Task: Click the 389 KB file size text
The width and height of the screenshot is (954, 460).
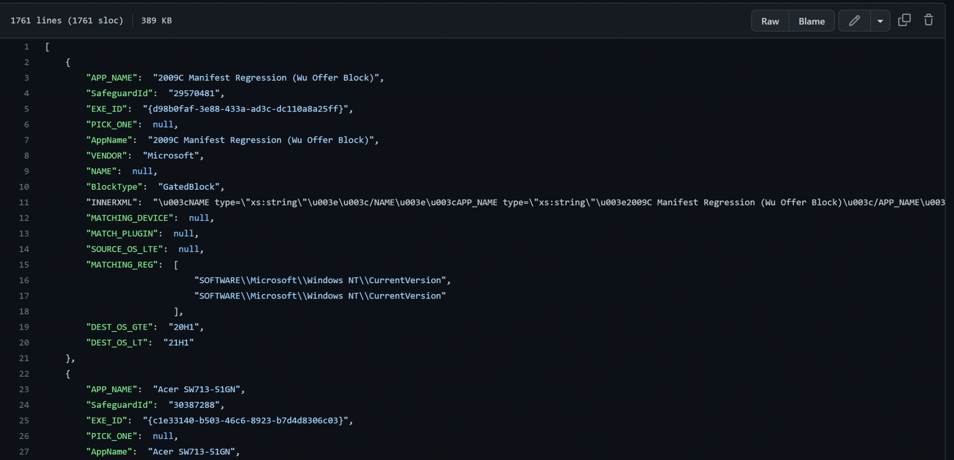Action: coord(156,20)
